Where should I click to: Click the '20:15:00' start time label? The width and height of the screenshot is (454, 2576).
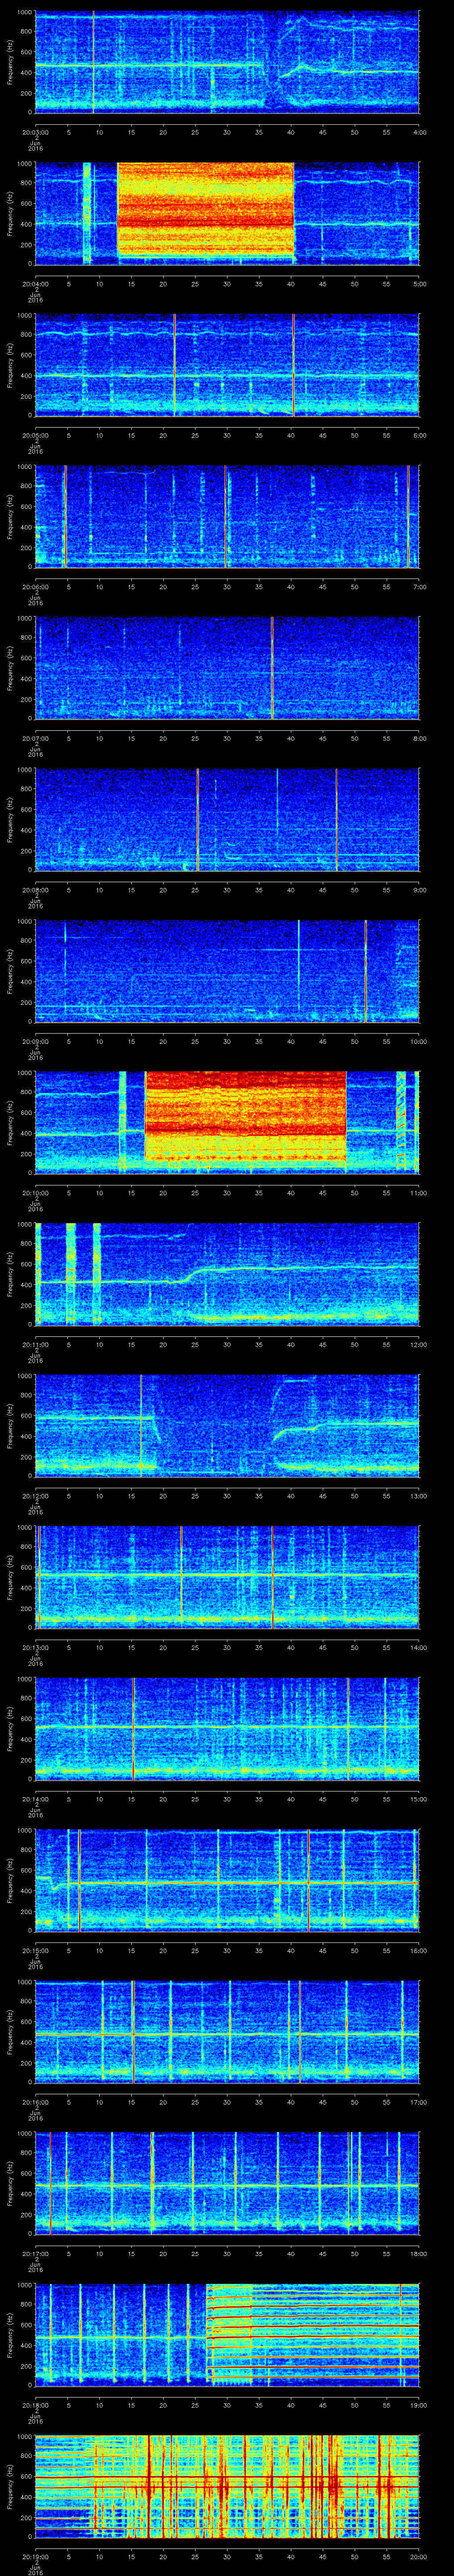[35, 1950]
